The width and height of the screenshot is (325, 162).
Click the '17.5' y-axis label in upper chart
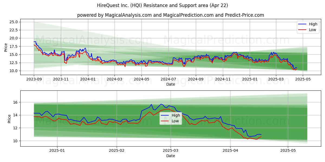(x=14, y=46)
